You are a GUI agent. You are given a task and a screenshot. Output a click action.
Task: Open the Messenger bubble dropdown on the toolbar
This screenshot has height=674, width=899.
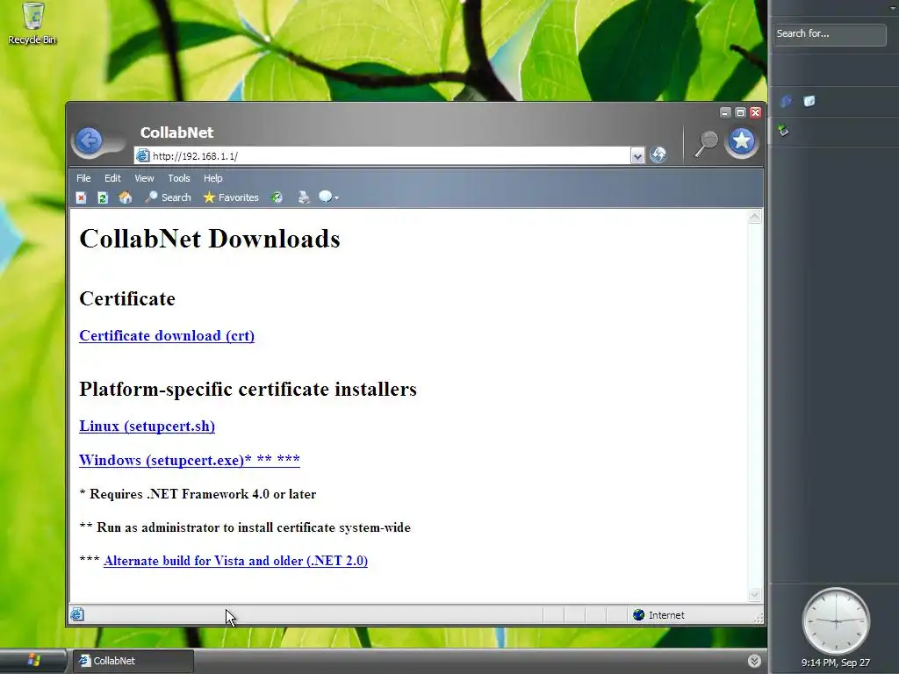click(x=328, y=197)
